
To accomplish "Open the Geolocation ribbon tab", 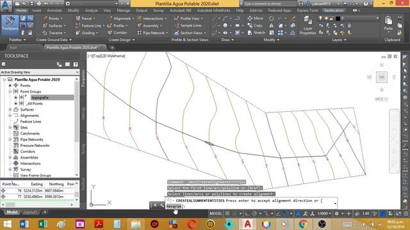I will point(334,10).
